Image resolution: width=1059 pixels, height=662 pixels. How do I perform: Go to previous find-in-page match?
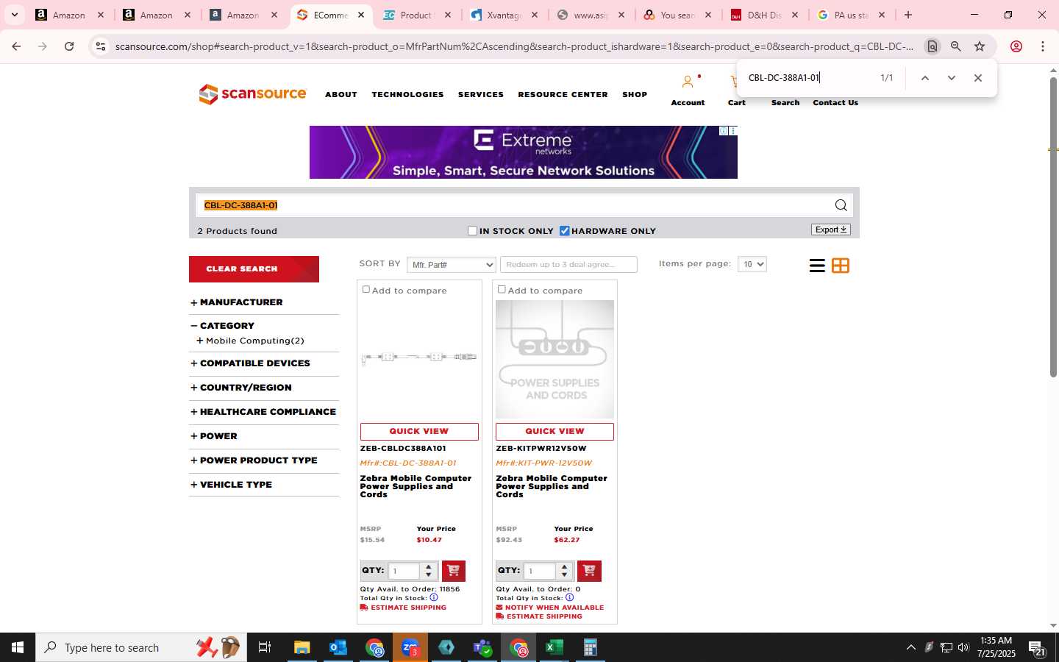tap(925, 78)
